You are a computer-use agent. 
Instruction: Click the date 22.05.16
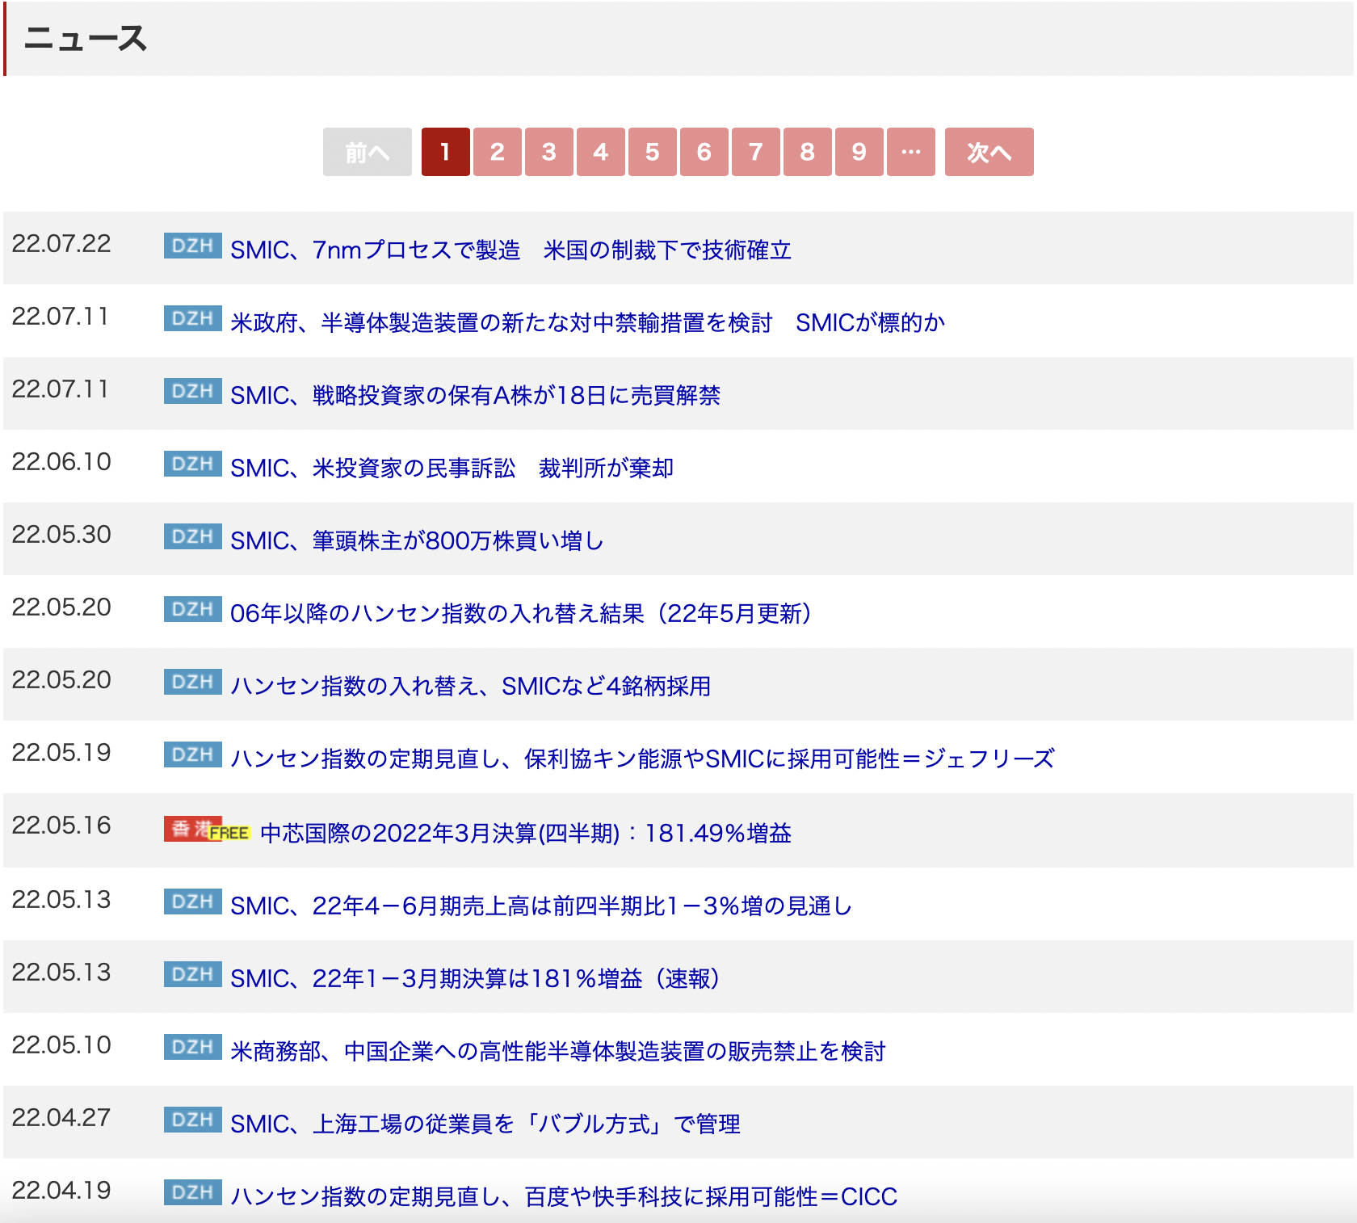coord(61,826)
